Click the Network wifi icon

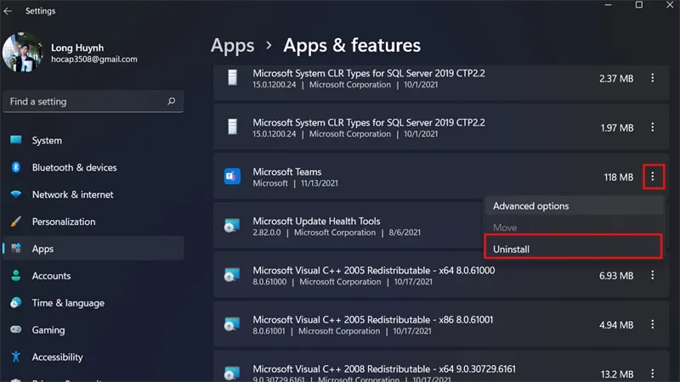16,194
